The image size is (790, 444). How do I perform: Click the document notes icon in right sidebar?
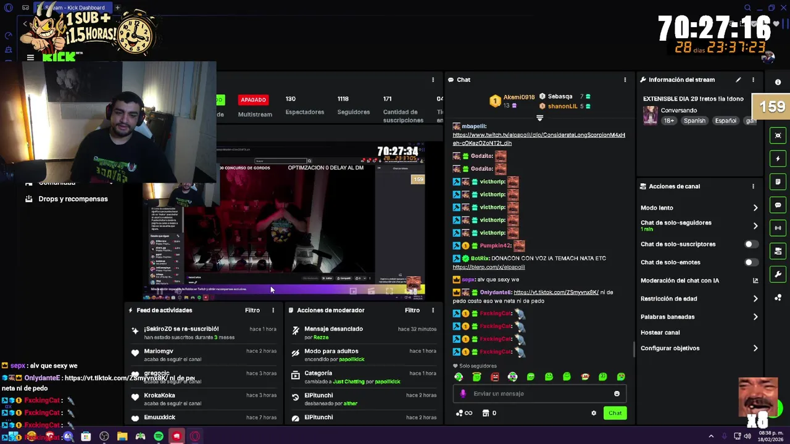pyautogui.click(x=778, y=182)
